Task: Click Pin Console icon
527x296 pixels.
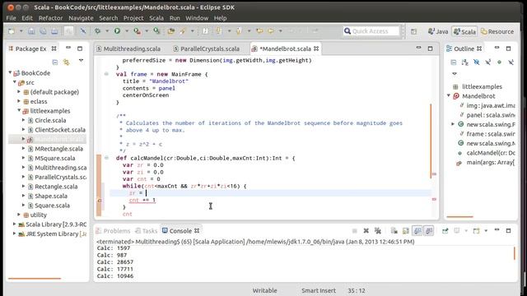Action: tap(445, 230)
